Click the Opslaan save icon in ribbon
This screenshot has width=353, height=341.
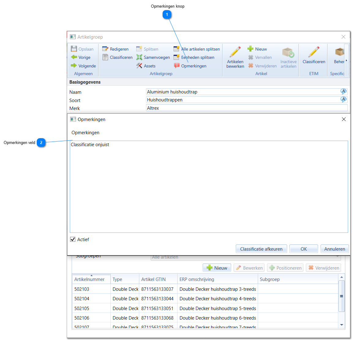coord(74,49)
